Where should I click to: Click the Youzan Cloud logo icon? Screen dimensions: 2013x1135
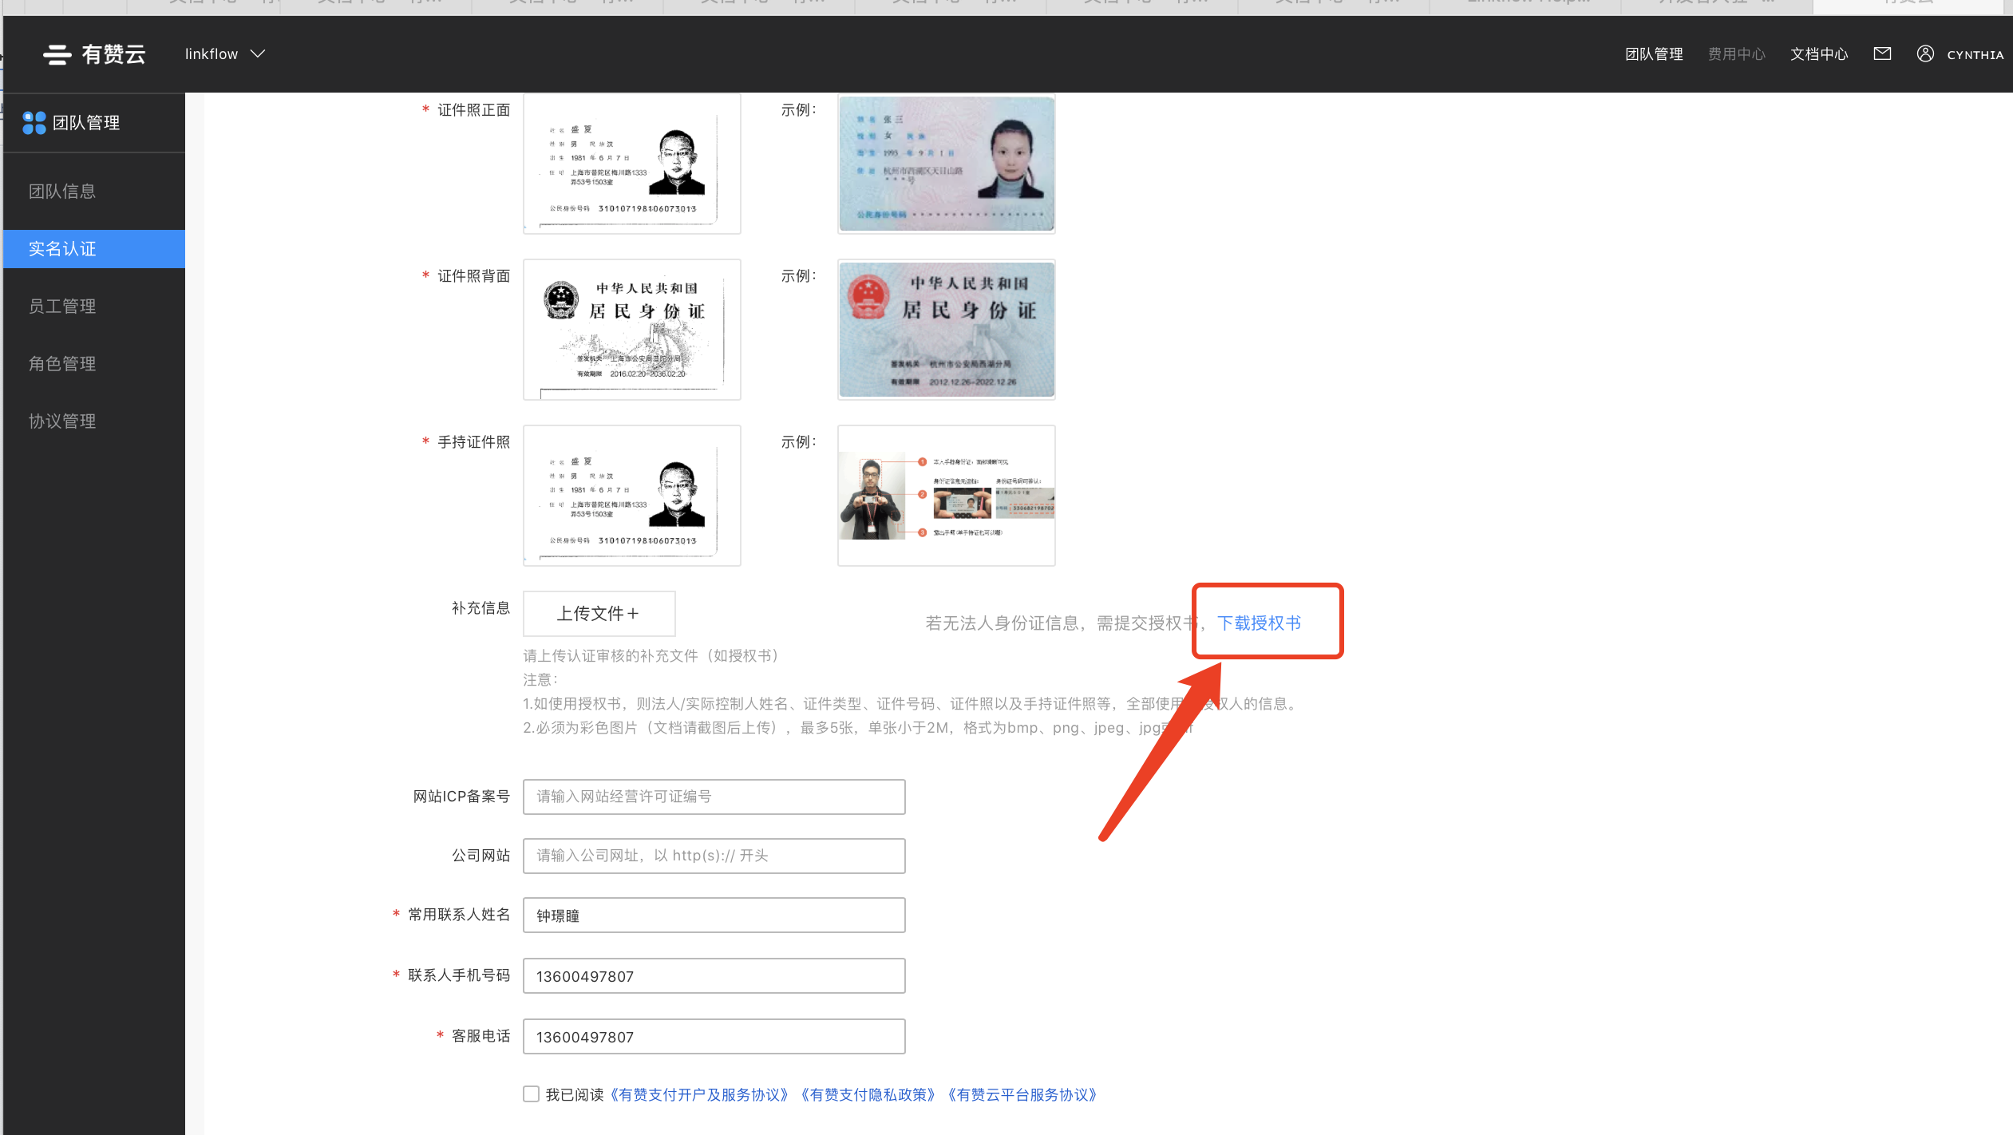[x=57, y=54]
